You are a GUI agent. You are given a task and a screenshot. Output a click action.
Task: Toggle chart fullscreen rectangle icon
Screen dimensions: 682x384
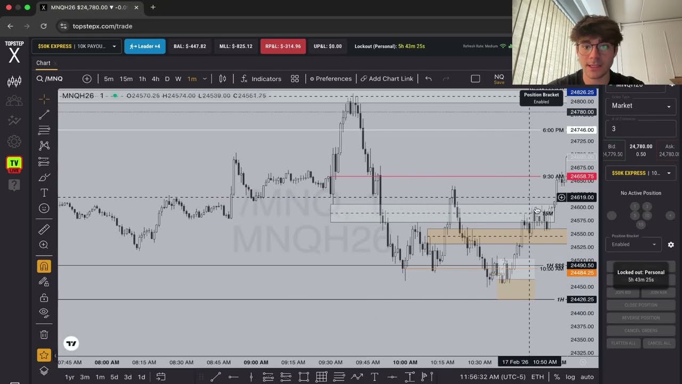(475, 78)
